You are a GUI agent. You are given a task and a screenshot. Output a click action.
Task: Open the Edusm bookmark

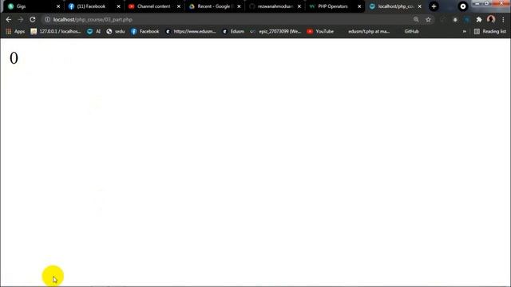click(233, 32)
